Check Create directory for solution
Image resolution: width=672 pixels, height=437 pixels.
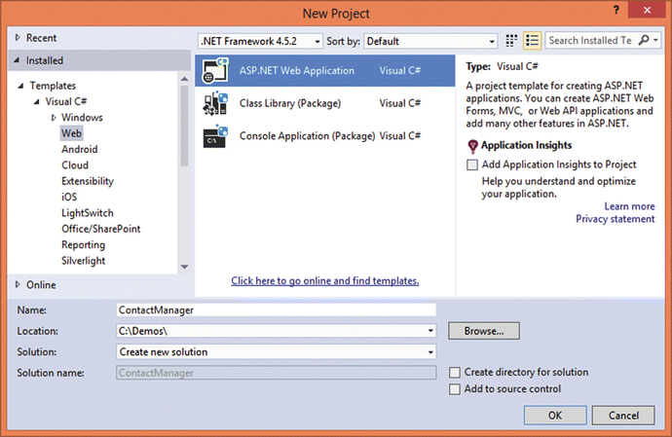[x=455, y=373]
